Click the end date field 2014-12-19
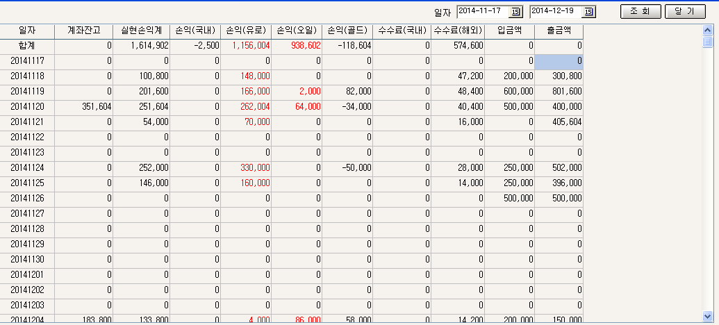The image size is (719, 325). [555, 12]
